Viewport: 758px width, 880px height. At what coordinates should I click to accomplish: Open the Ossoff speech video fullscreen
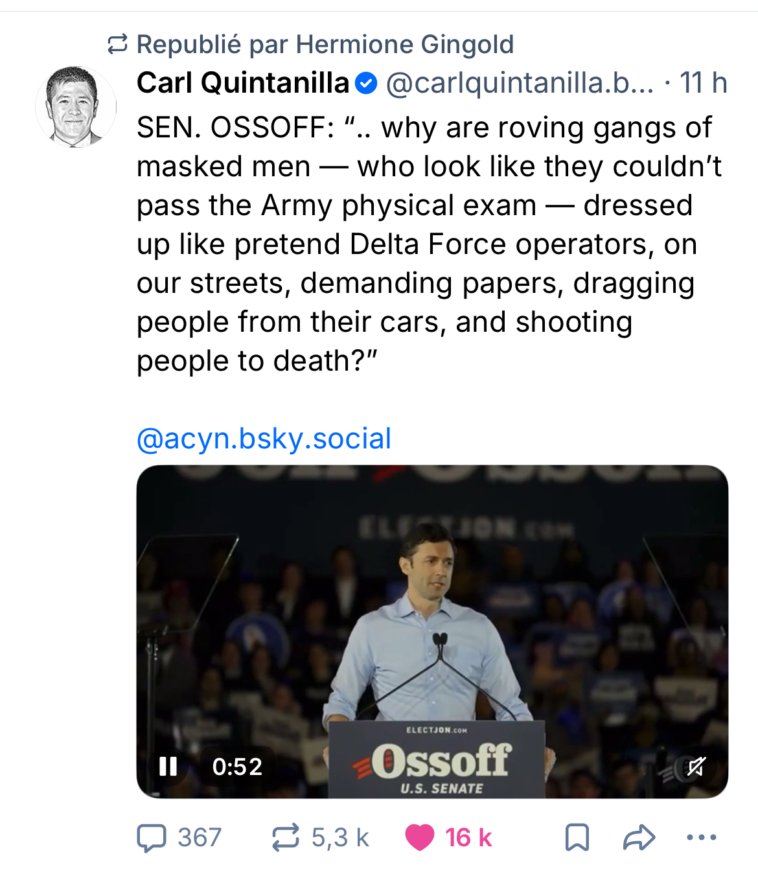click(x=432, y=616)
